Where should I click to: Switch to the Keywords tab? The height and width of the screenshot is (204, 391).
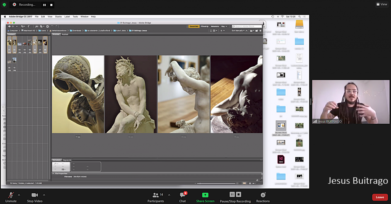pos(67,160)
